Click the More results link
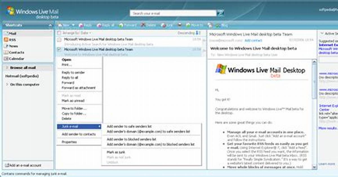This screenshot has width=338, height=177. click(328, 128)
